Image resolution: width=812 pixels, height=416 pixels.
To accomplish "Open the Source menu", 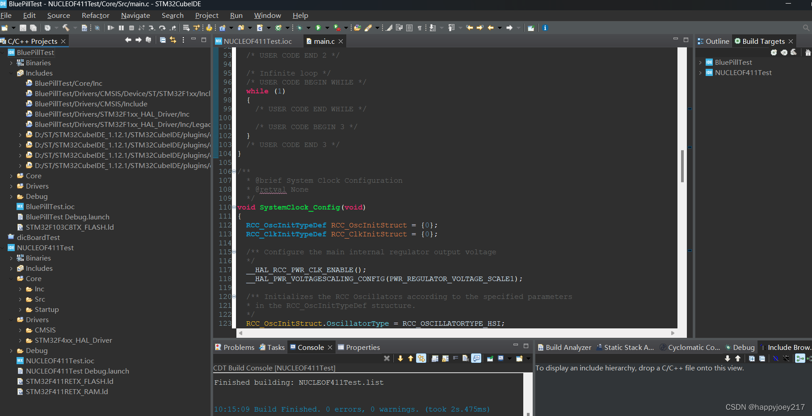I will (59, 15).
